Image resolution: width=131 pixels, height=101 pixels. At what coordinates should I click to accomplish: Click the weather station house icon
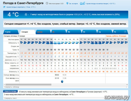pyautogui.click(x=82, y=3)
